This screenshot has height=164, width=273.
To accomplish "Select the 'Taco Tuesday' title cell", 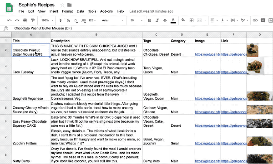I will 31,66.
